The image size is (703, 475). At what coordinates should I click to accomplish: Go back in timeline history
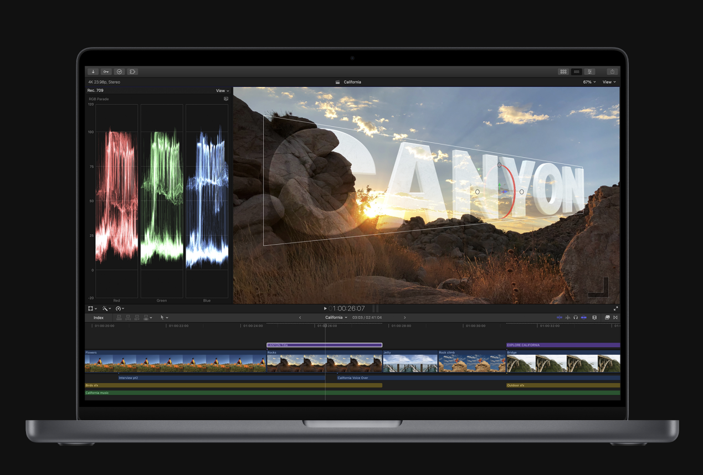point(300,318)
